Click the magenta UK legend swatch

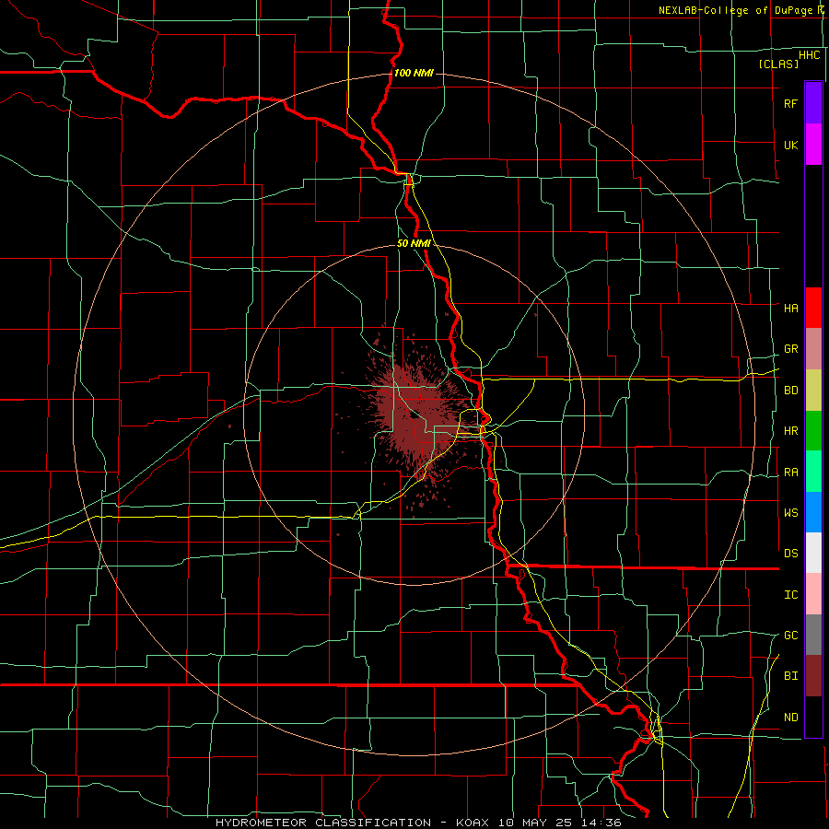click(813, 145)
